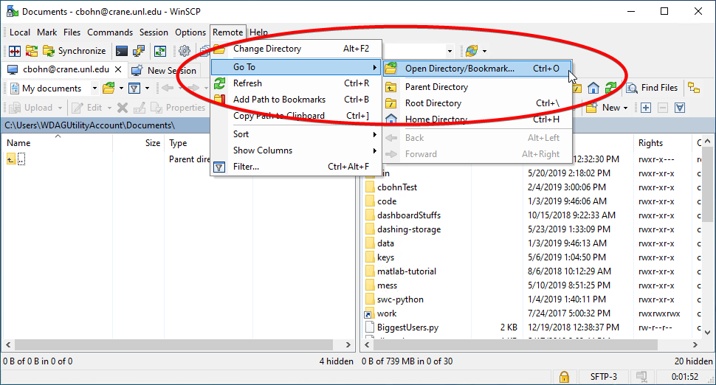Click the local panel Filter icon
Image resolution: width=716 pixels, height=385 pixels.
[134, 88]
